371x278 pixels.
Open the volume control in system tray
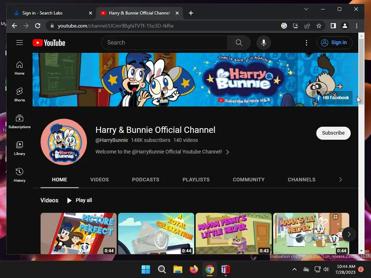coord(326,269)
